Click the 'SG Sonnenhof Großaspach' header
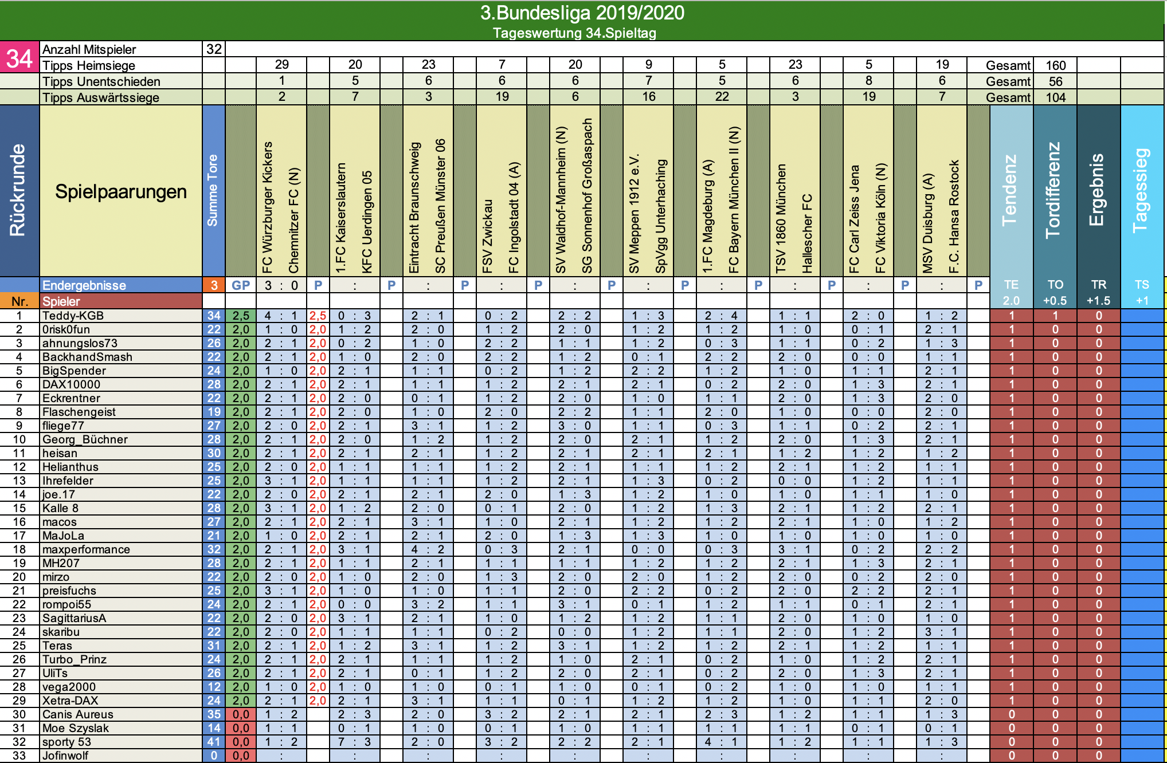 coord(587,196)
